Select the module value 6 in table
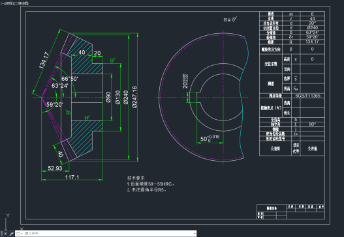The height and width of the screenshot is (237, 344). pyautogui.click(x=312, y=14)
